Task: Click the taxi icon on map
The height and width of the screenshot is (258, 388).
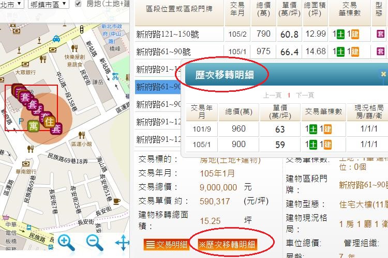Action: coord(56,38)
